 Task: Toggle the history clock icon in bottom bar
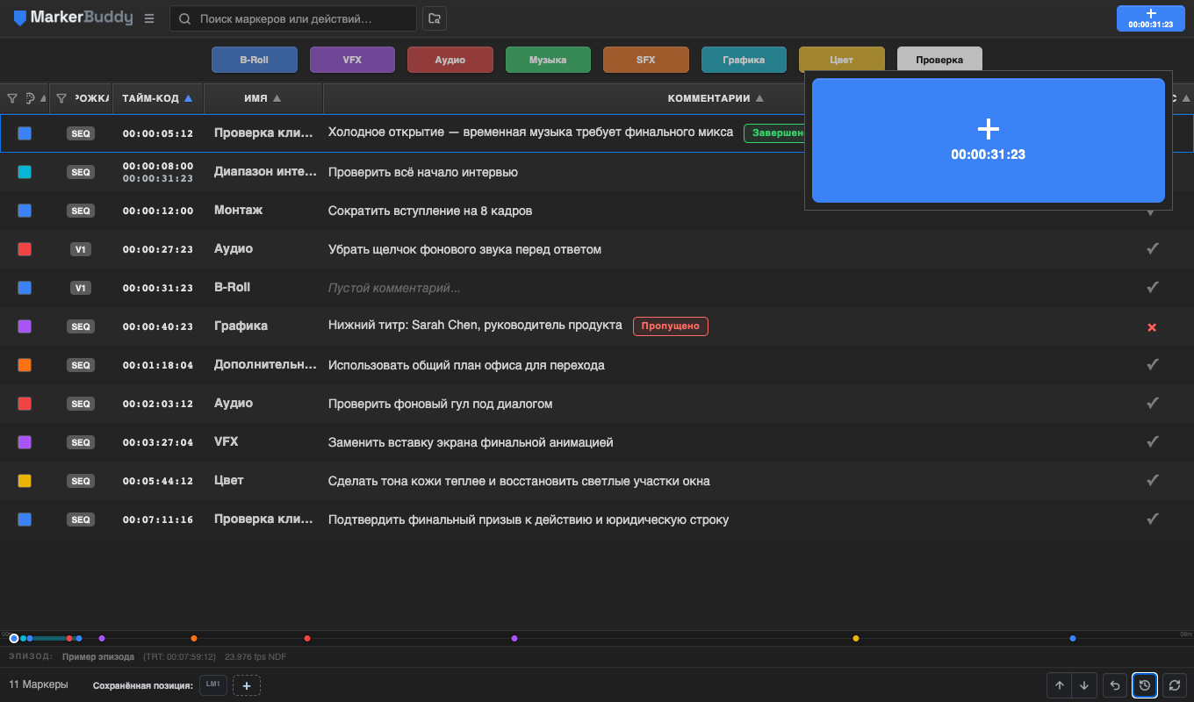click(1145, 685)
